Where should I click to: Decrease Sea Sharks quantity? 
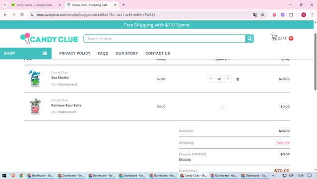210,79
